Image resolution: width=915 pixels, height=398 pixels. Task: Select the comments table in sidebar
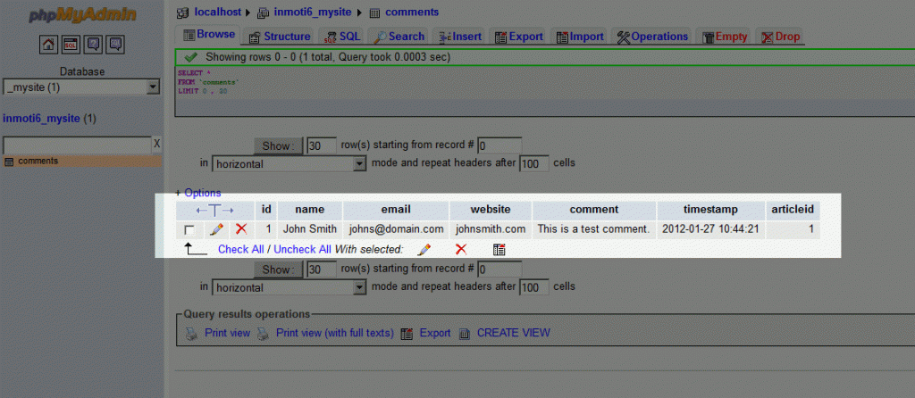pos(38,162)
